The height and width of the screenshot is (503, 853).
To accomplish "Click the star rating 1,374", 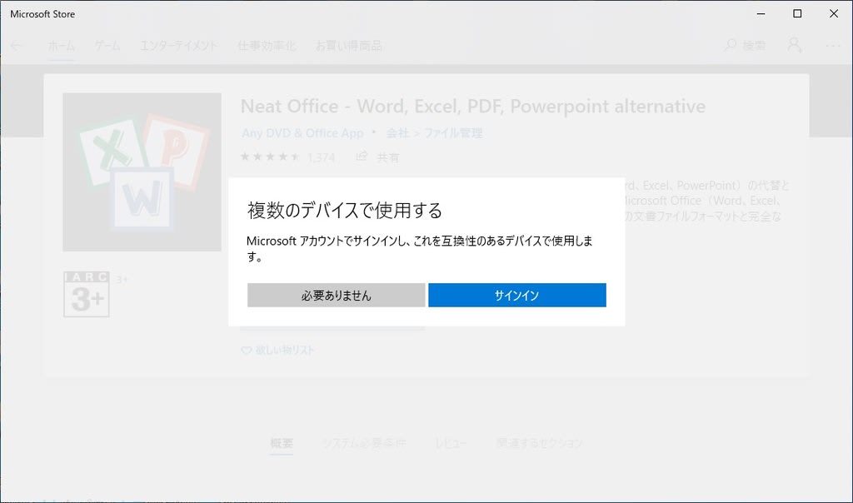I will click(287, 157).
